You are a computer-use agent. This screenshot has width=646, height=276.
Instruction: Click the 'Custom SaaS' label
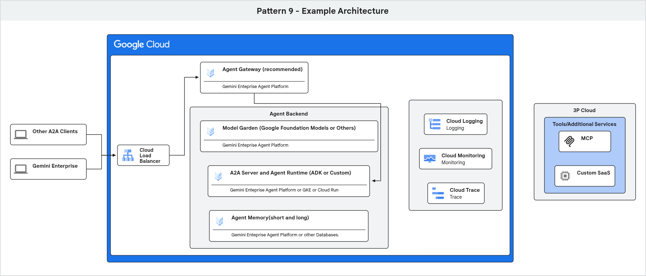[593, 173]
